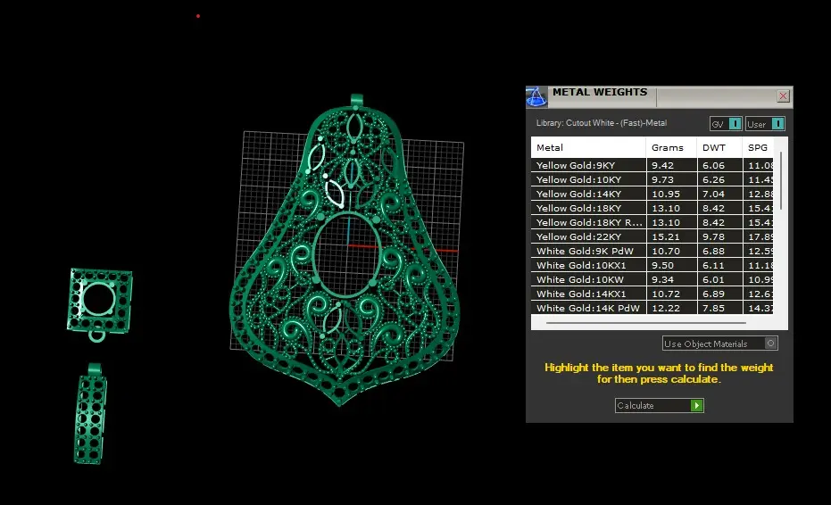Click DWT value 9.78 for 22KY

pyautogui.click(x=713, y=236)
